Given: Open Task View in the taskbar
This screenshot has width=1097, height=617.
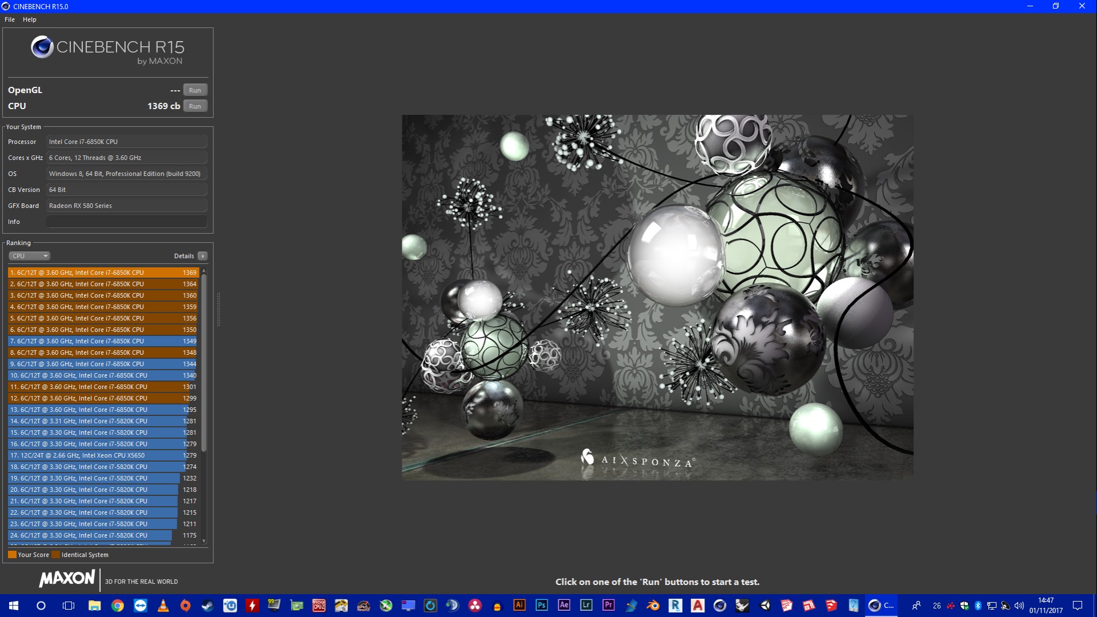Looking at the screenshot, I should tap(69, 606).
